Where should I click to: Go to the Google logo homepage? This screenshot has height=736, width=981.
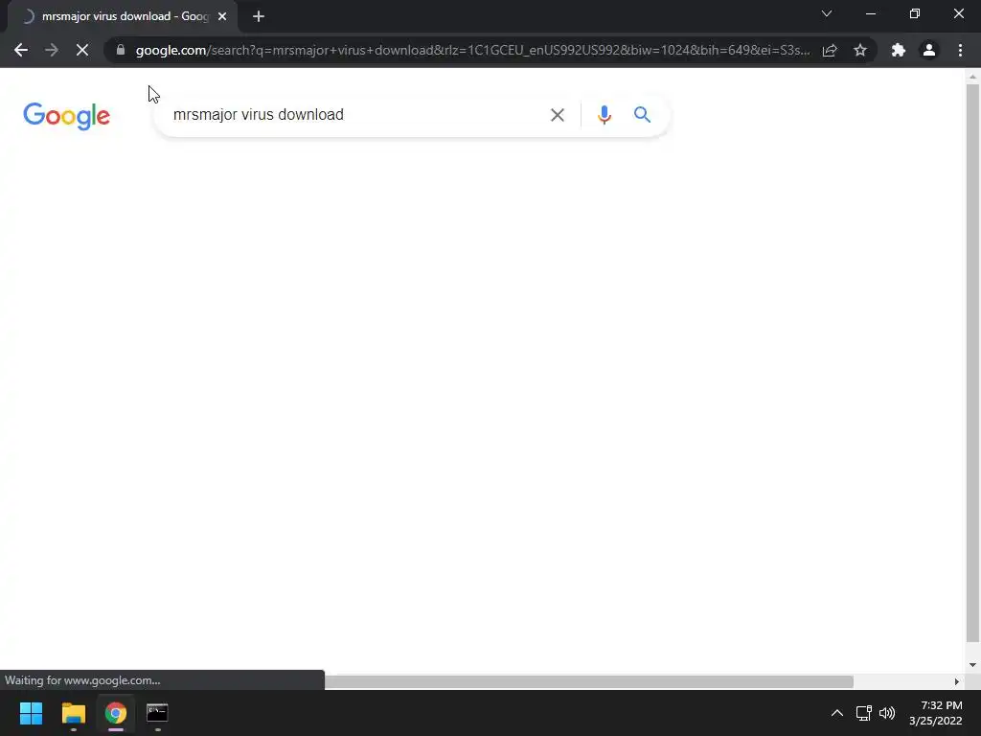(66, 116)
